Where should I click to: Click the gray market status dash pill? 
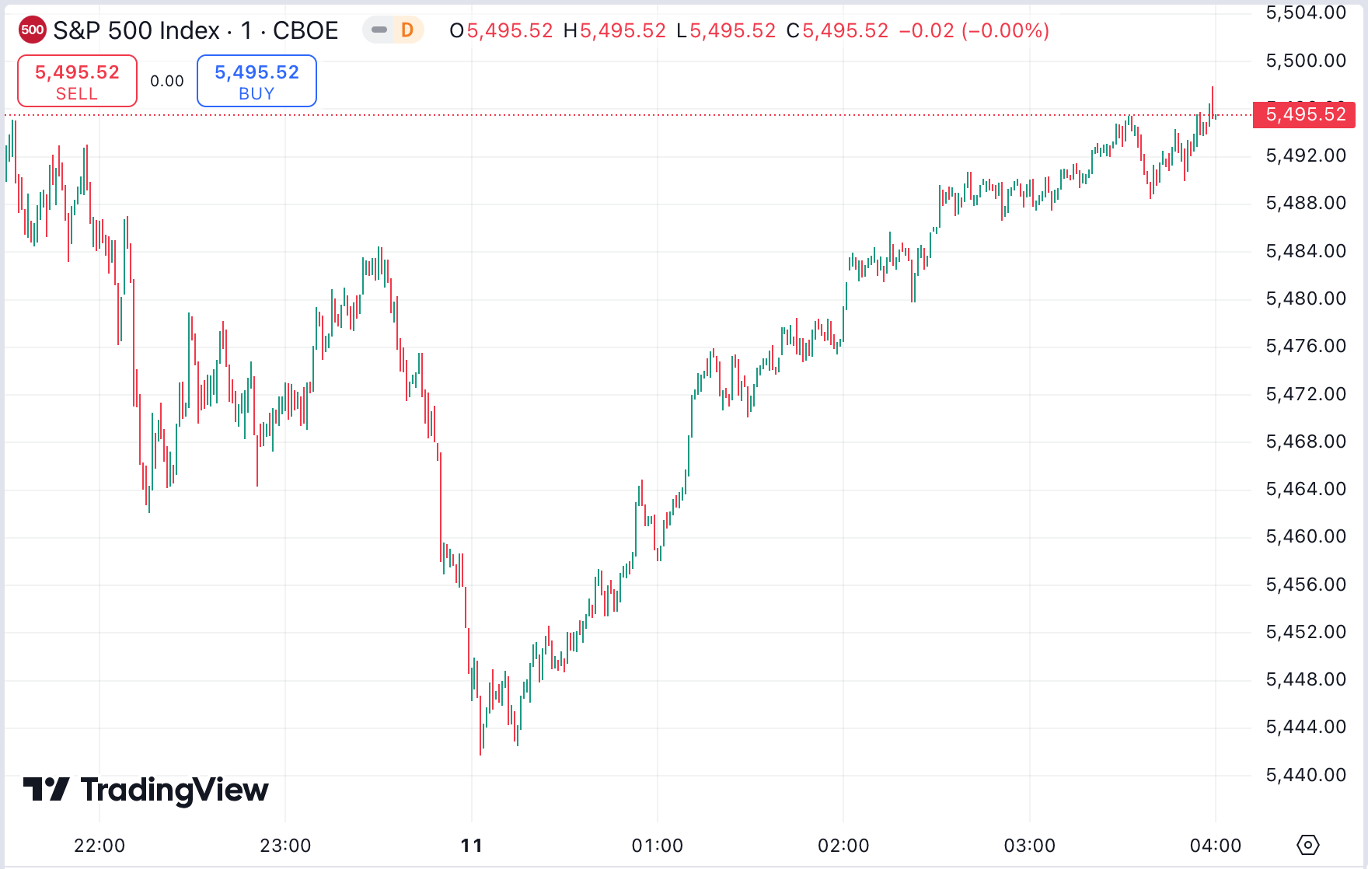point(379,30)
